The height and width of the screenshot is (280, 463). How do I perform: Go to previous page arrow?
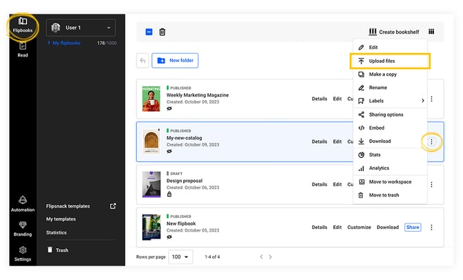coord(261,257)
